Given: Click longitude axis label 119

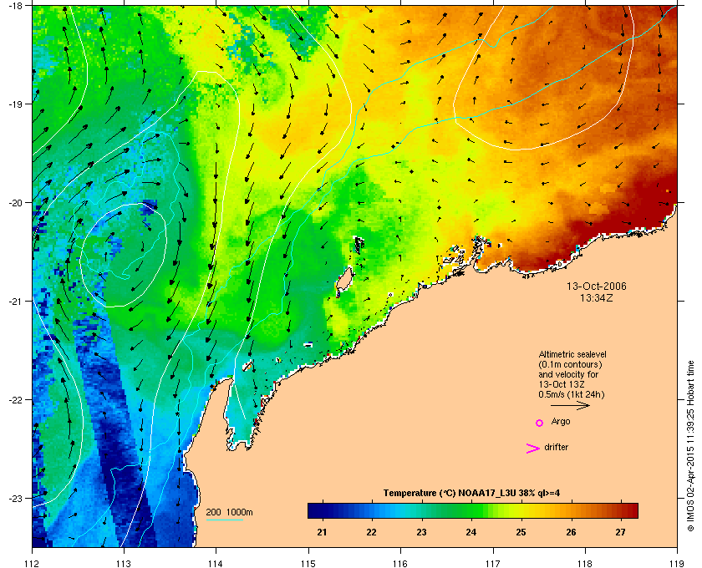Looking at the screenshot, I should [677, 564].
